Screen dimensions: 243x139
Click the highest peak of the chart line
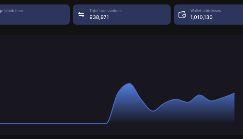(x=129, y=83)
